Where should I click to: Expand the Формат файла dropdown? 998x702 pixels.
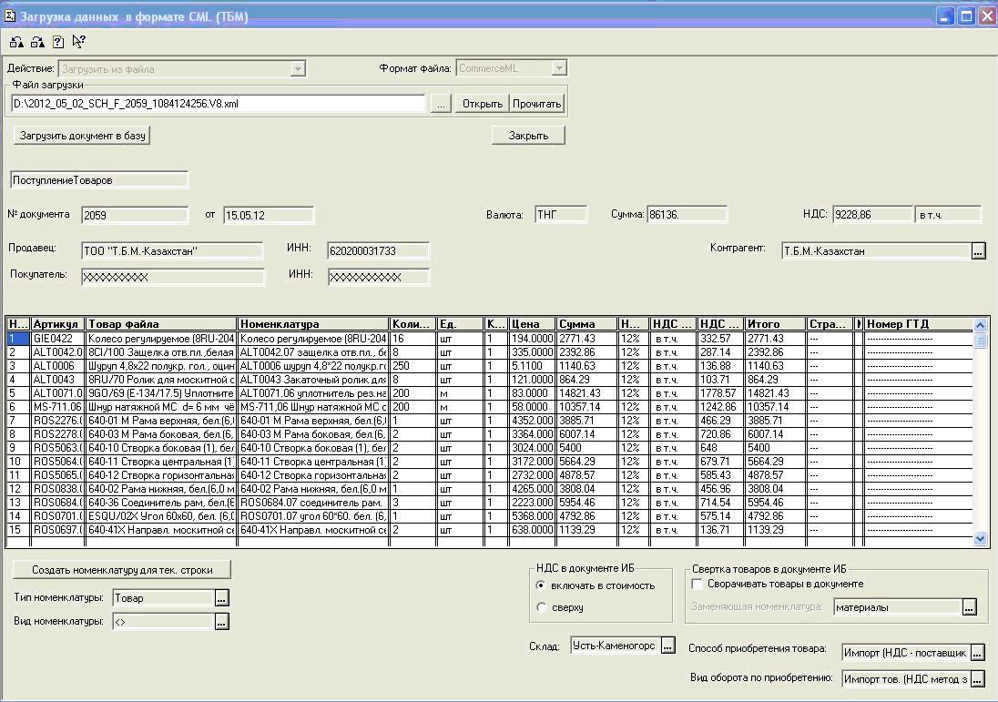559,68
